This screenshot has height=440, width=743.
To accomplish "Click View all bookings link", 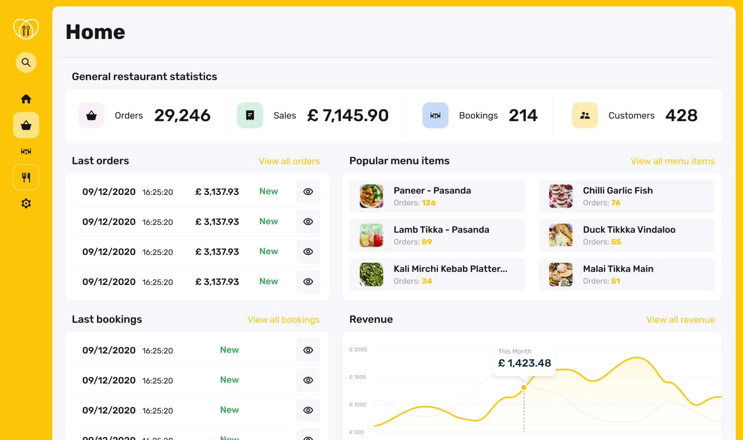I will [283, 320].
